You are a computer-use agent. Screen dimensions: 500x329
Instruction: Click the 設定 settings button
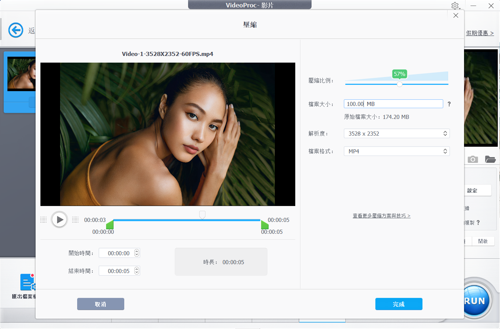[477, 190]
